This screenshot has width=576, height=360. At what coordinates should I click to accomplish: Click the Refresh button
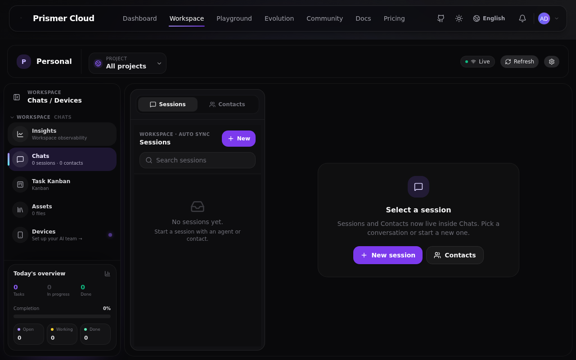[x=519, y=62]
